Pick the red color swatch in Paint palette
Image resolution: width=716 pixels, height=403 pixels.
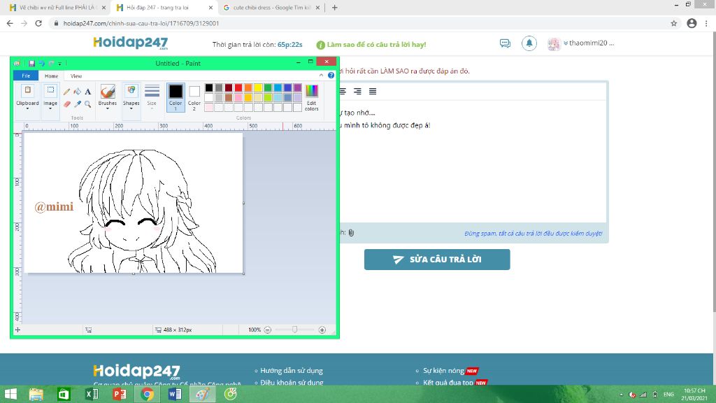238,87
